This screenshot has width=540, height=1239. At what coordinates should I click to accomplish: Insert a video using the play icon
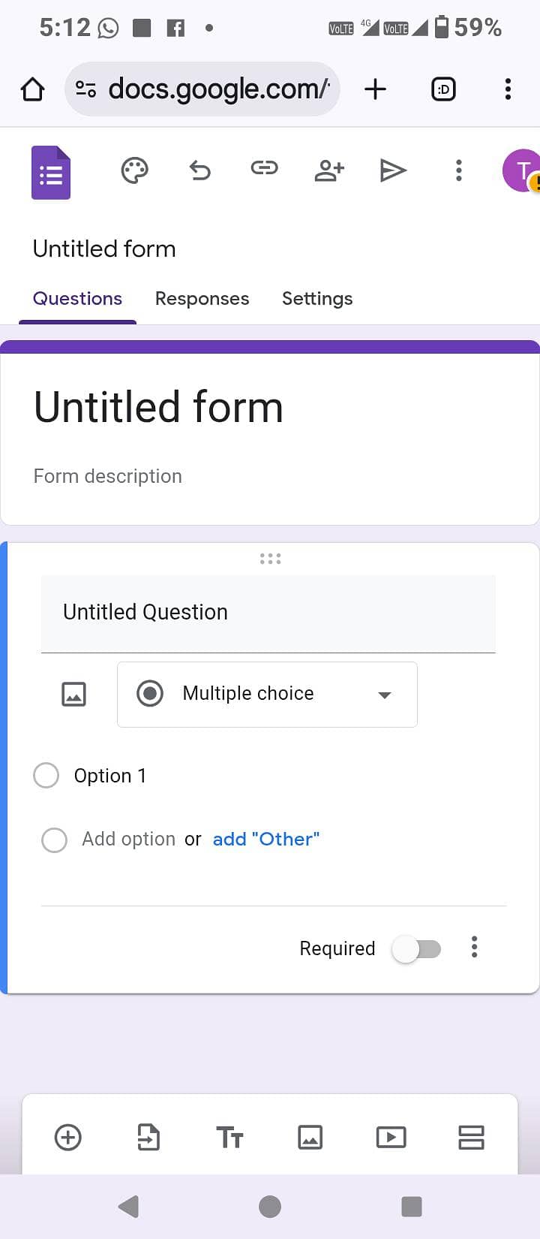391,1137
